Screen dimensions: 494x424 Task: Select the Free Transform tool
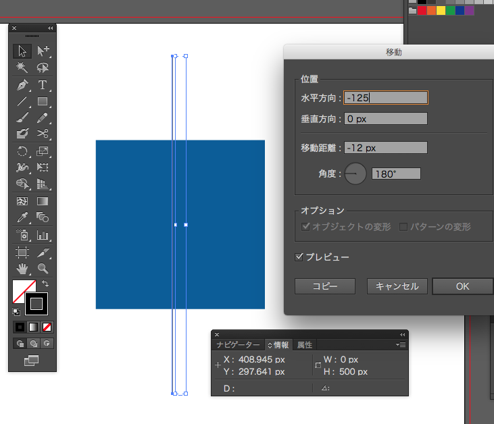pos(43,167)
